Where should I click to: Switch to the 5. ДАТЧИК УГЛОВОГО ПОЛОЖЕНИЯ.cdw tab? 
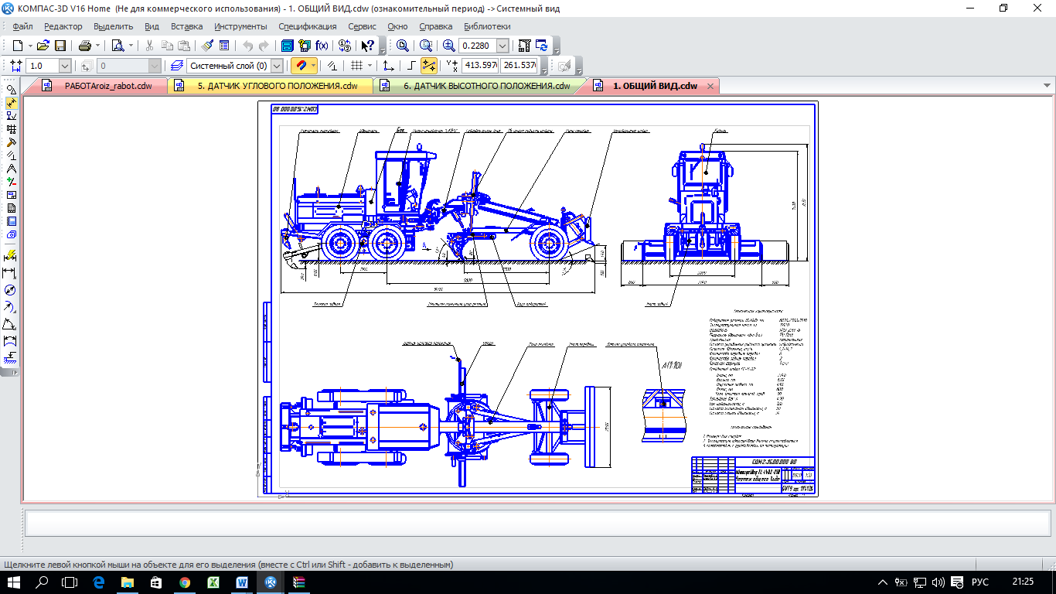click(x=278, y=86)
